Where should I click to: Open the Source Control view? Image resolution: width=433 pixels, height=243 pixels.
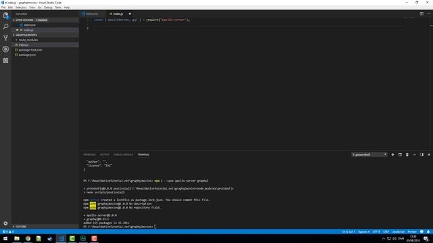coord(5,38)
